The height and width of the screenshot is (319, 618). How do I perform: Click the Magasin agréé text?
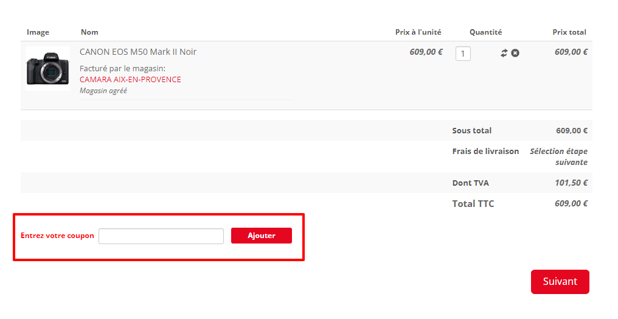click(x=103, y=91)
